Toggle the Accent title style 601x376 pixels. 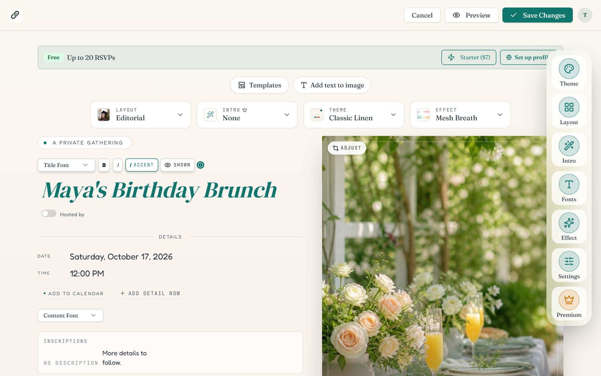click(x=142, y=165)
